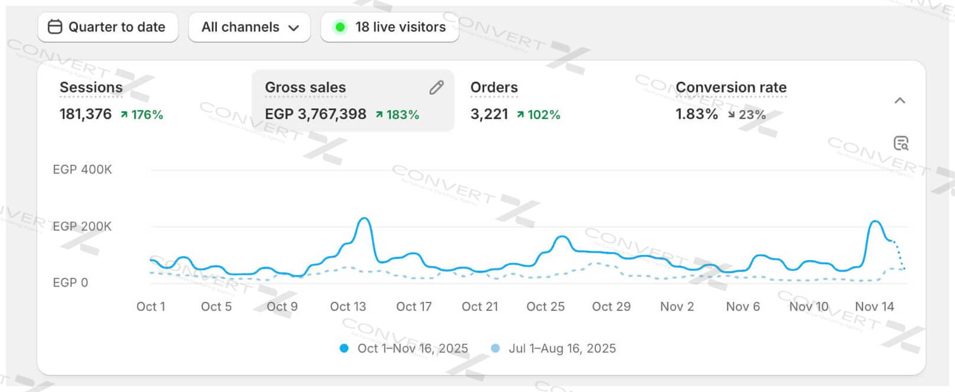Screen dimensions: 955x392
Task: Click the Gross sales up-arrow trend icon
Action: pyautogui.click(x=380, y=115)
